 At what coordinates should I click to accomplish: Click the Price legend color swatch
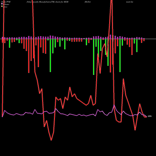2,7
